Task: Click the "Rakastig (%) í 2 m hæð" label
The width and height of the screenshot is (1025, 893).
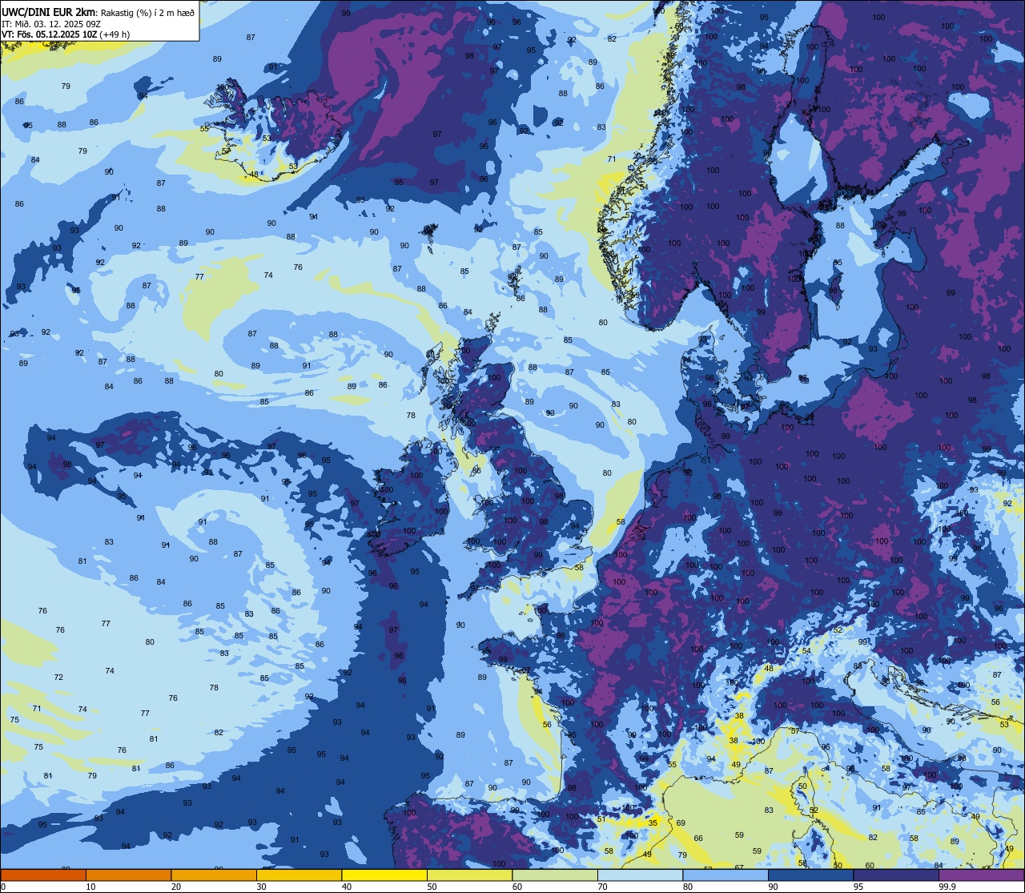Action: [147, 13]
